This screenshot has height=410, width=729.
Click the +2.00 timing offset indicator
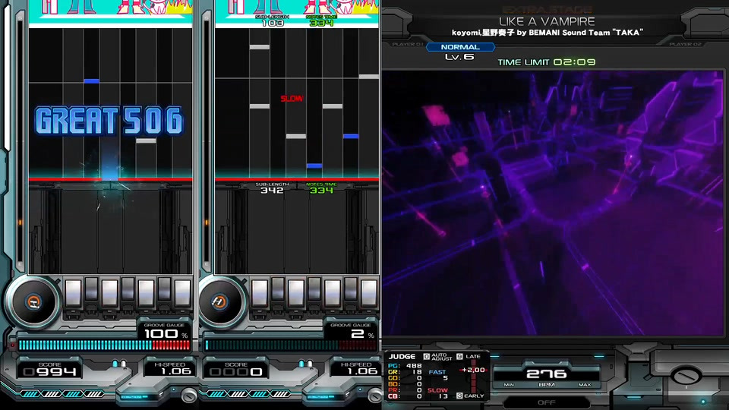(x=473, y=370)
